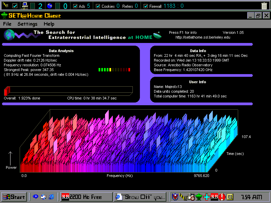
Task: Switch to the 2200 Kb Free taskbar button
Action: 86,197
